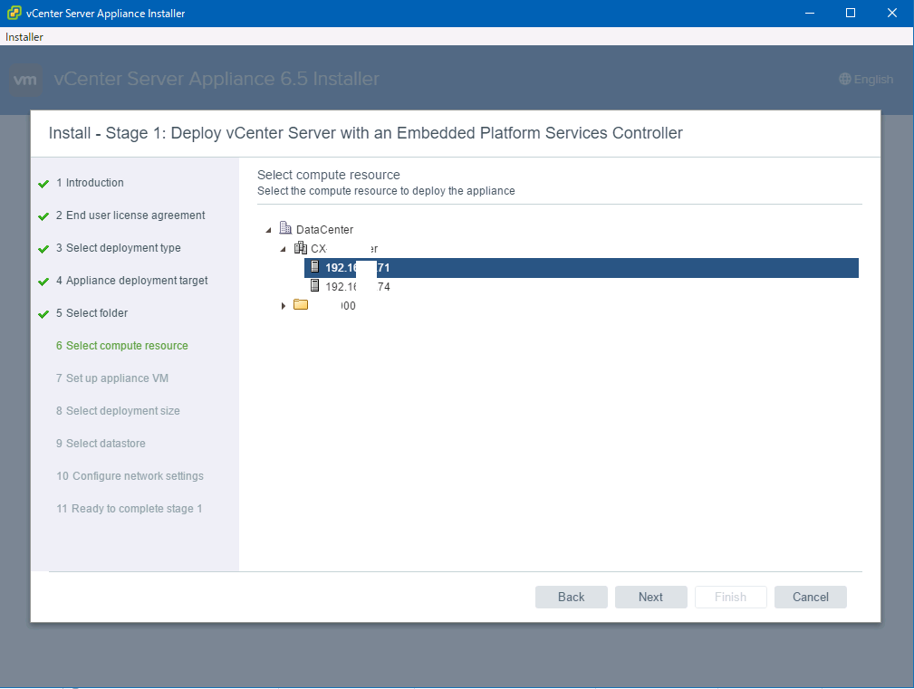The image size is (914, 689).
Task: Click the DataCenter building icon
Action: pos(285,228)
